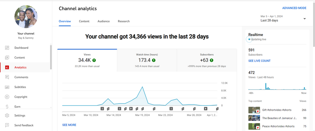
Task: Click the video marker under Mar 19 peak
Action: 142,108
